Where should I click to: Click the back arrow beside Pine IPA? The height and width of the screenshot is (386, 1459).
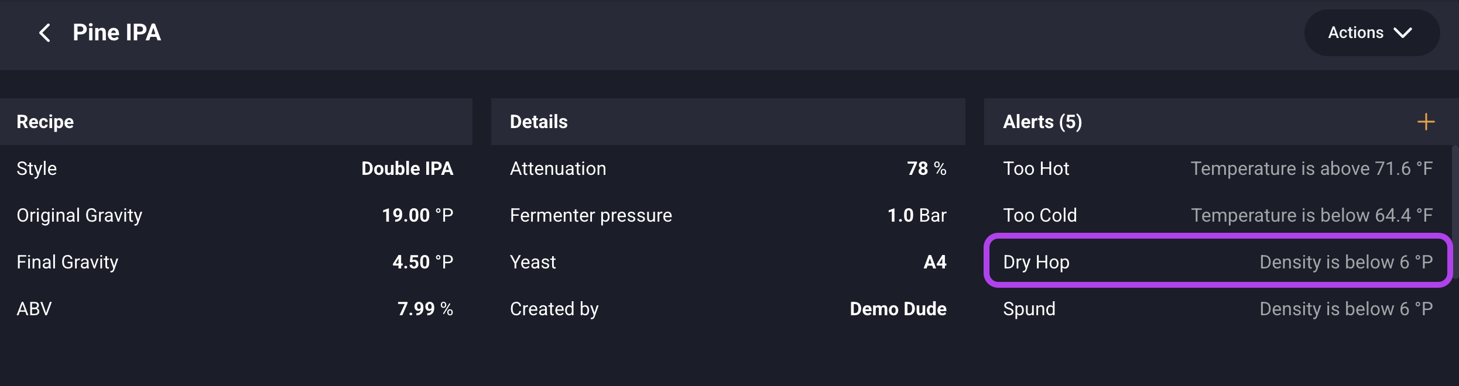pyautogui.click(x=44, y=33)
